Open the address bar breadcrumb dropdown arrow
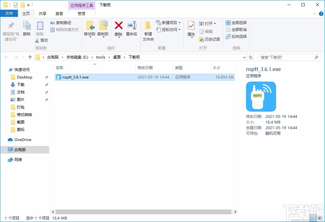The height and width of the screenshot is (222, 325). [244, 57]
